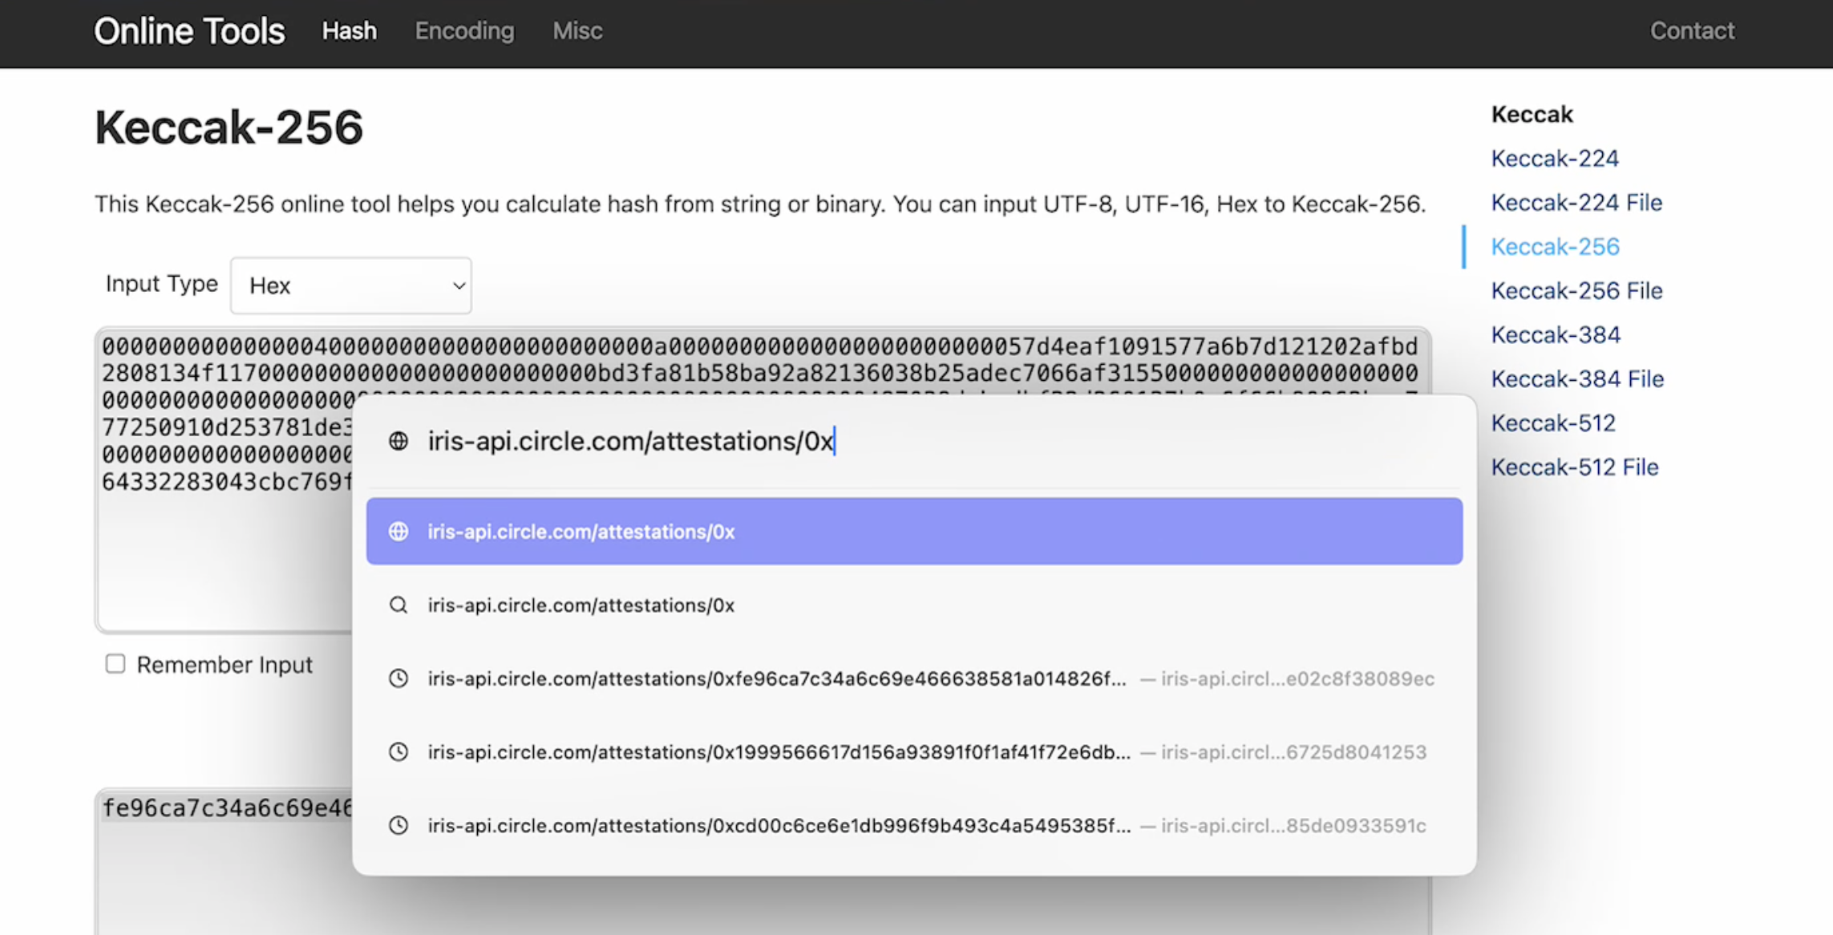The height and width of the screenshot is (935, 1833).
Task: Choose the 0xfe96ca7c attestation history suggestion
Action: click(x=776, y=679)
